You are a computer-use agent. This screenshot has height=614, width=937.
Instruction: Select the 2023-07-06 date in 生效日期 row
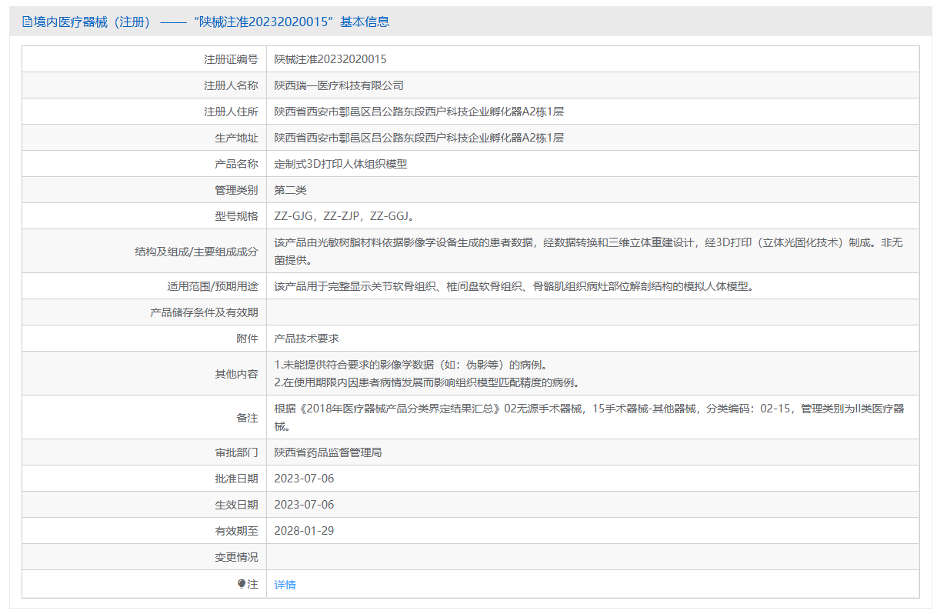pyautogui.click(x=305, y=505)
